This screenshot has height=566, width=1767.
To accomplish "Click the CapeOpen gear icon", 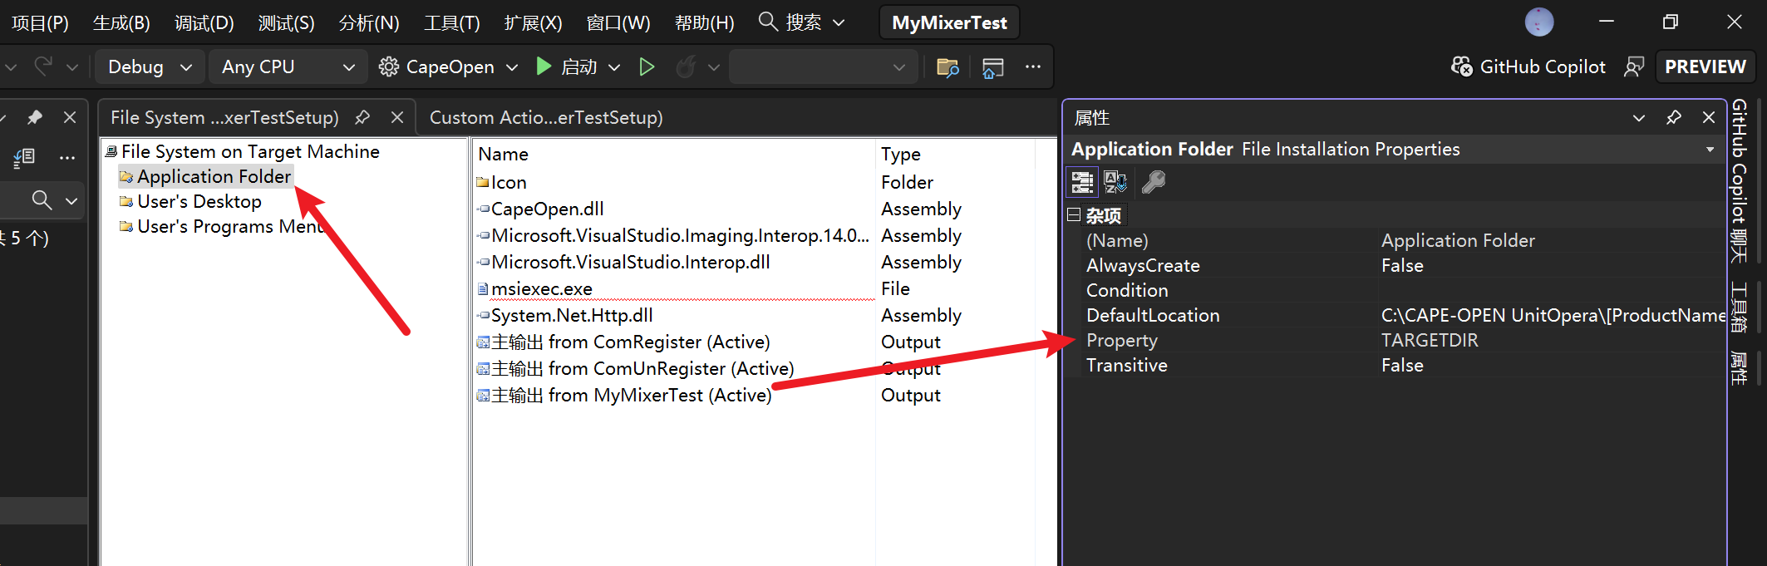I will pyautogui.click(x=388, y=66).
